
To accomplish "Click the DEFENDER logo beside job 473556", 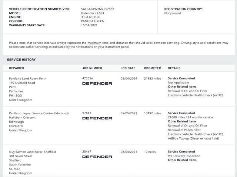I will (x=97, y=83).
